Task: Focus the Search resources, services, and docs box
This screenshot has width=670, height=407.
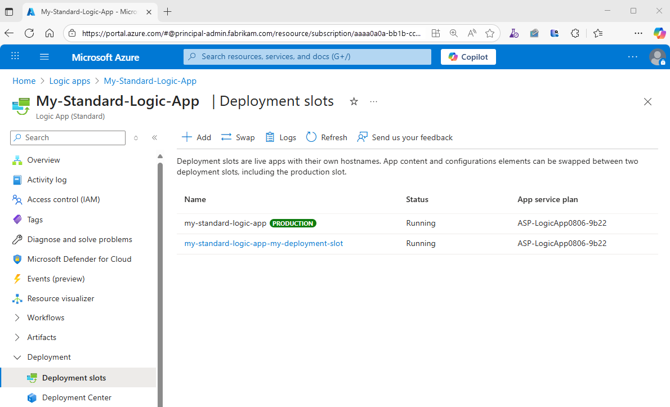Action: tap(307, 57)
